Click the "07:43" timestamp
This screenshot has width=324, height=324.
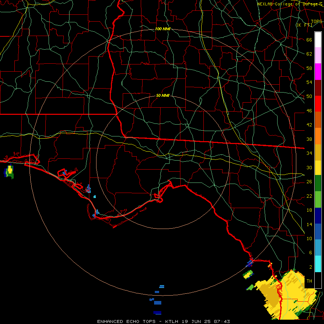coord(222,321)
